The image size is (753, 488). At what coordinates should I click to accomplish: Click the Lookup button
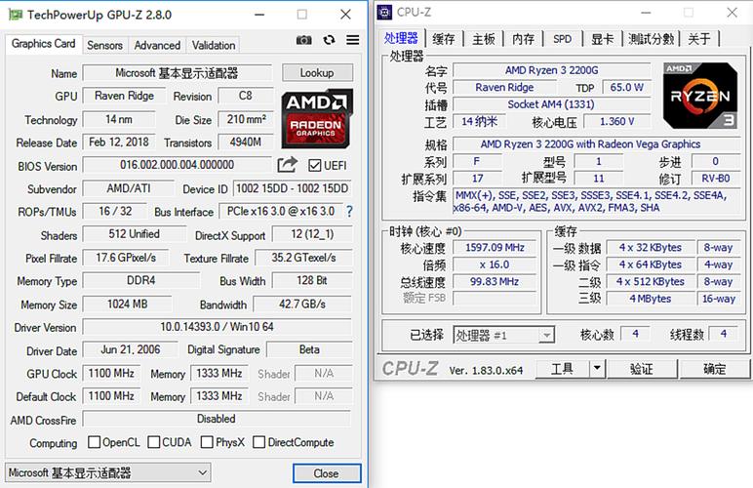(x=317, y=73)
